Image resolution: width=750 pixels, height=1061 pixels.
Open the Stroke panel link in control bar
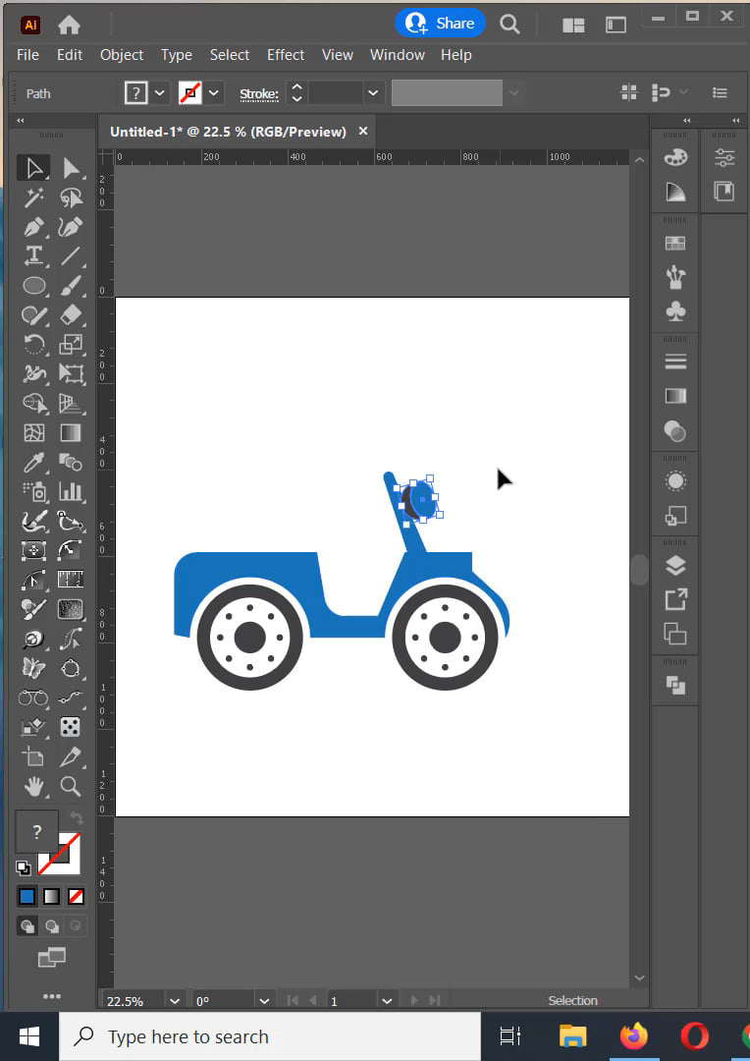coord(259,93)
